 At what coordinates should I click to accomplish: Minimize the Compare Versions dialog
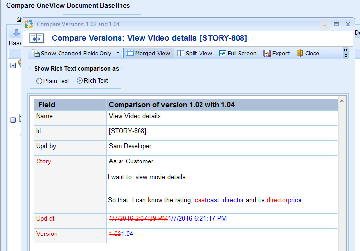(x=325, y=24)
